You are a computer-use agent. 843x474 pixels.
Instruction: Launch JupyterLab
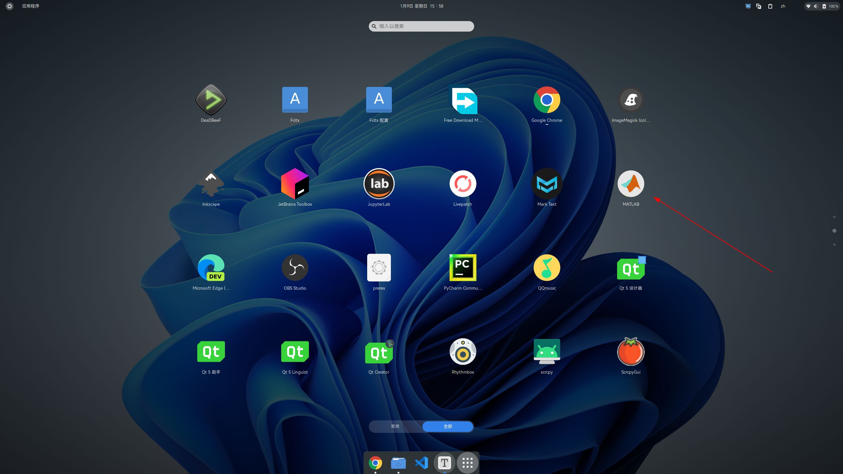(379, 183)
